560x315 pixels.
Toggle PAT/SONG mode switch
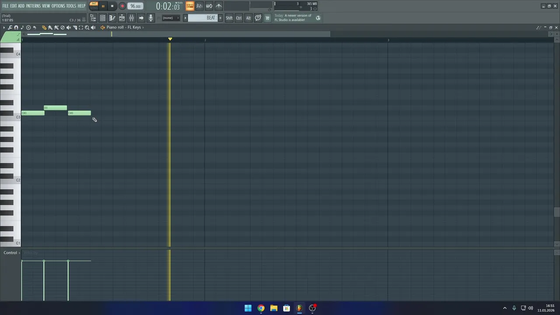[94, 6]
